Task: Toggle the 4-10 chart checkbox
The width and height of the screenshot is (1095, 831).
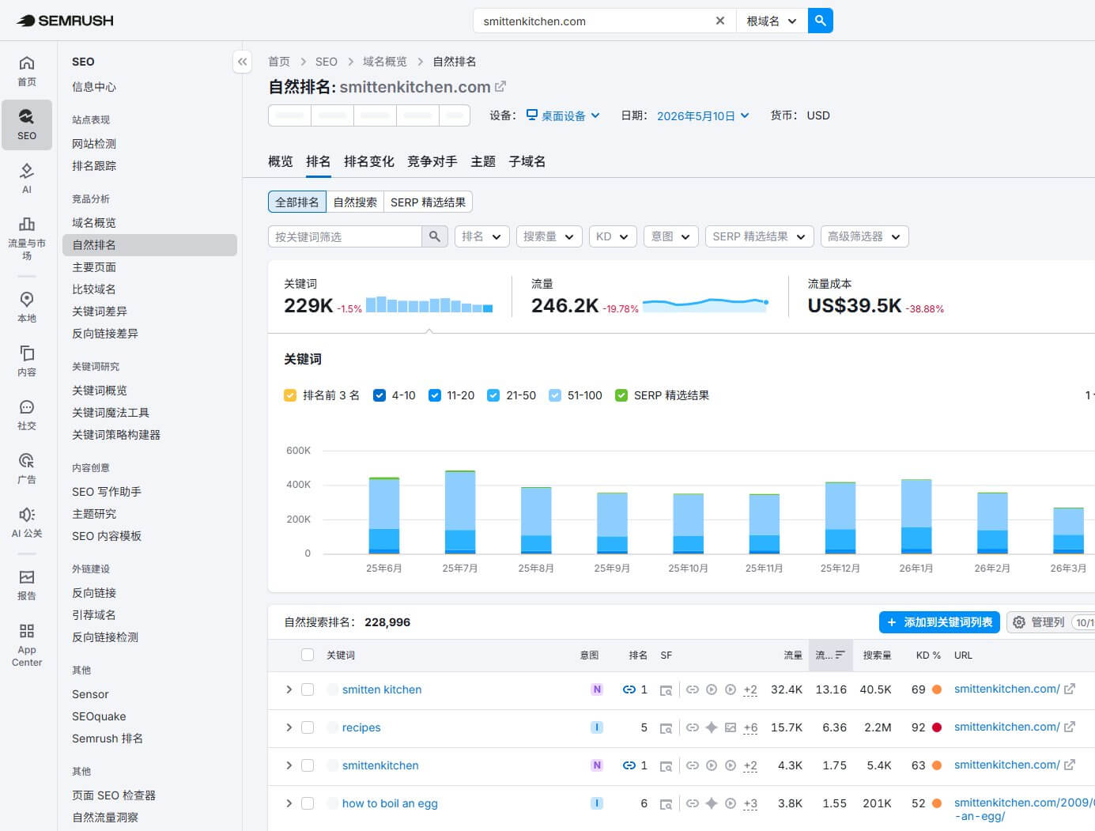Action: click(379, 395)
